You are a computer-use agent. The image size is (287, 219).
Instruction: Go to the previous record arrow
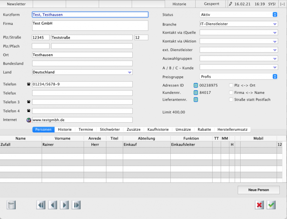pos(53,205)
